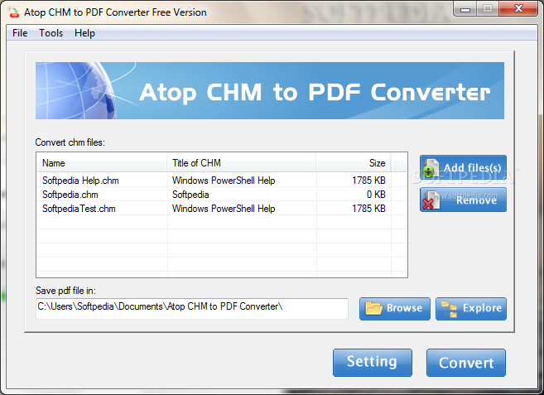Open the Setting dialog button
This screenshot has height=395, width=544.
pyautogui.click(x=373, y=363)
